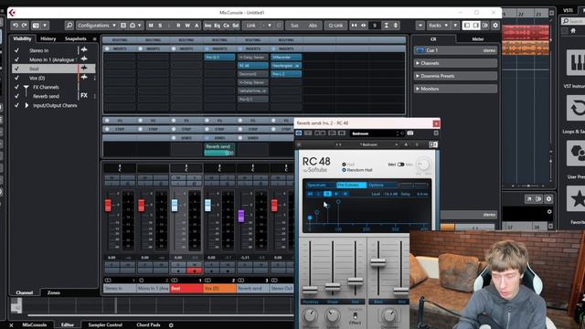The width and height of the screenshot is (585, 329).
Task: Click the Sd bypass sends button
Action: tap(236, 26)
